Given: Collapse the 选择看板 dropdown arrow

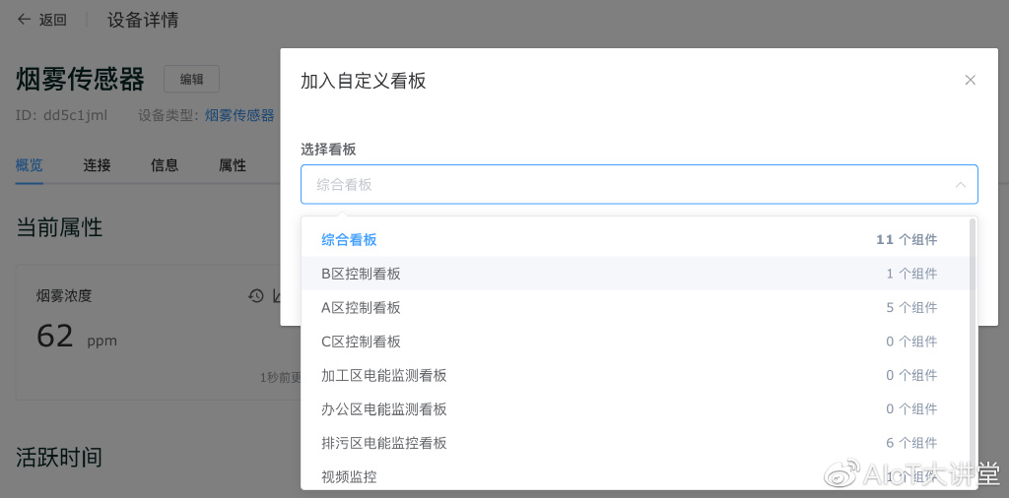Looking at the screenshot, I should (x=961, y=185).
